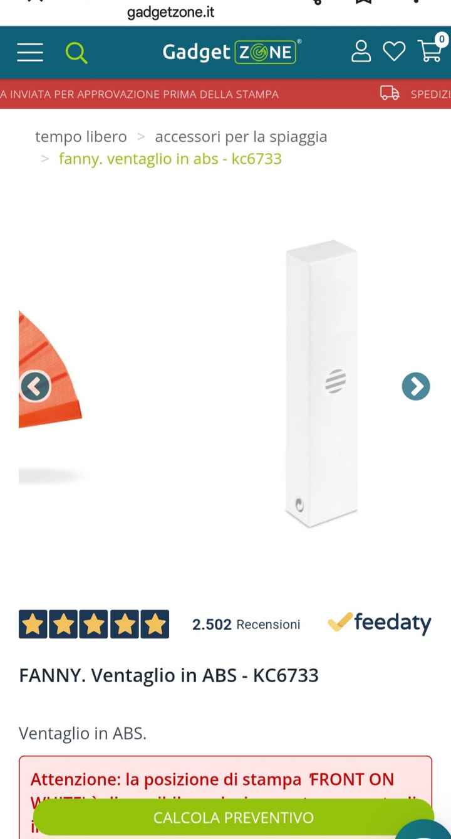This screenshot has height=839, width=451.
Task: Tap the orange fan product image
Action: click(x=50, y=370)
